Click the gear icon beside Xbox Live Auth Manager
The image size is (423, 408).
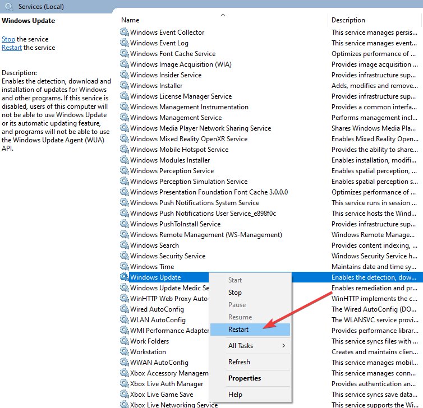coord(124,383)
